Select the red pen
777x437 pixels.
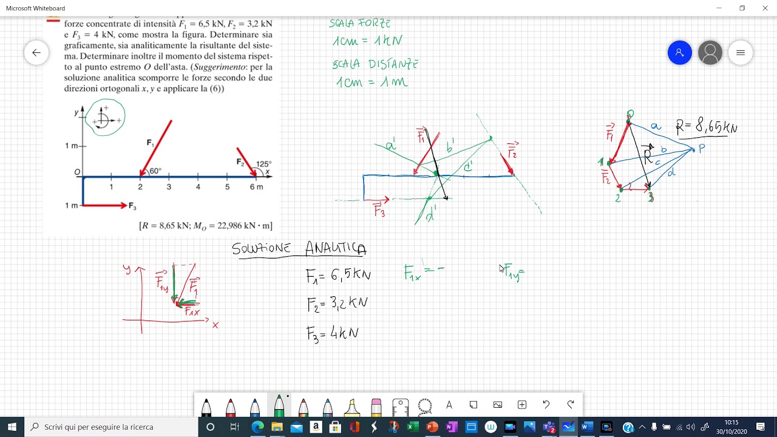231,406
